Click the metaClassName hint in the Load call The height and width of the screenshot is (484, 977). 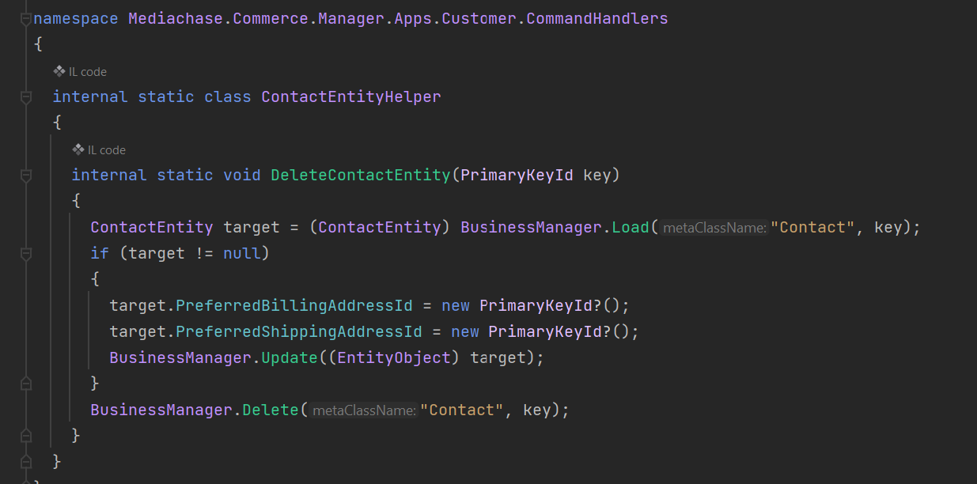pyautogui.click(x=714, y=228)
